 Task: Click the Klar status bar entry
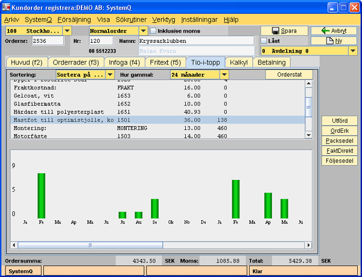(303, 271)
